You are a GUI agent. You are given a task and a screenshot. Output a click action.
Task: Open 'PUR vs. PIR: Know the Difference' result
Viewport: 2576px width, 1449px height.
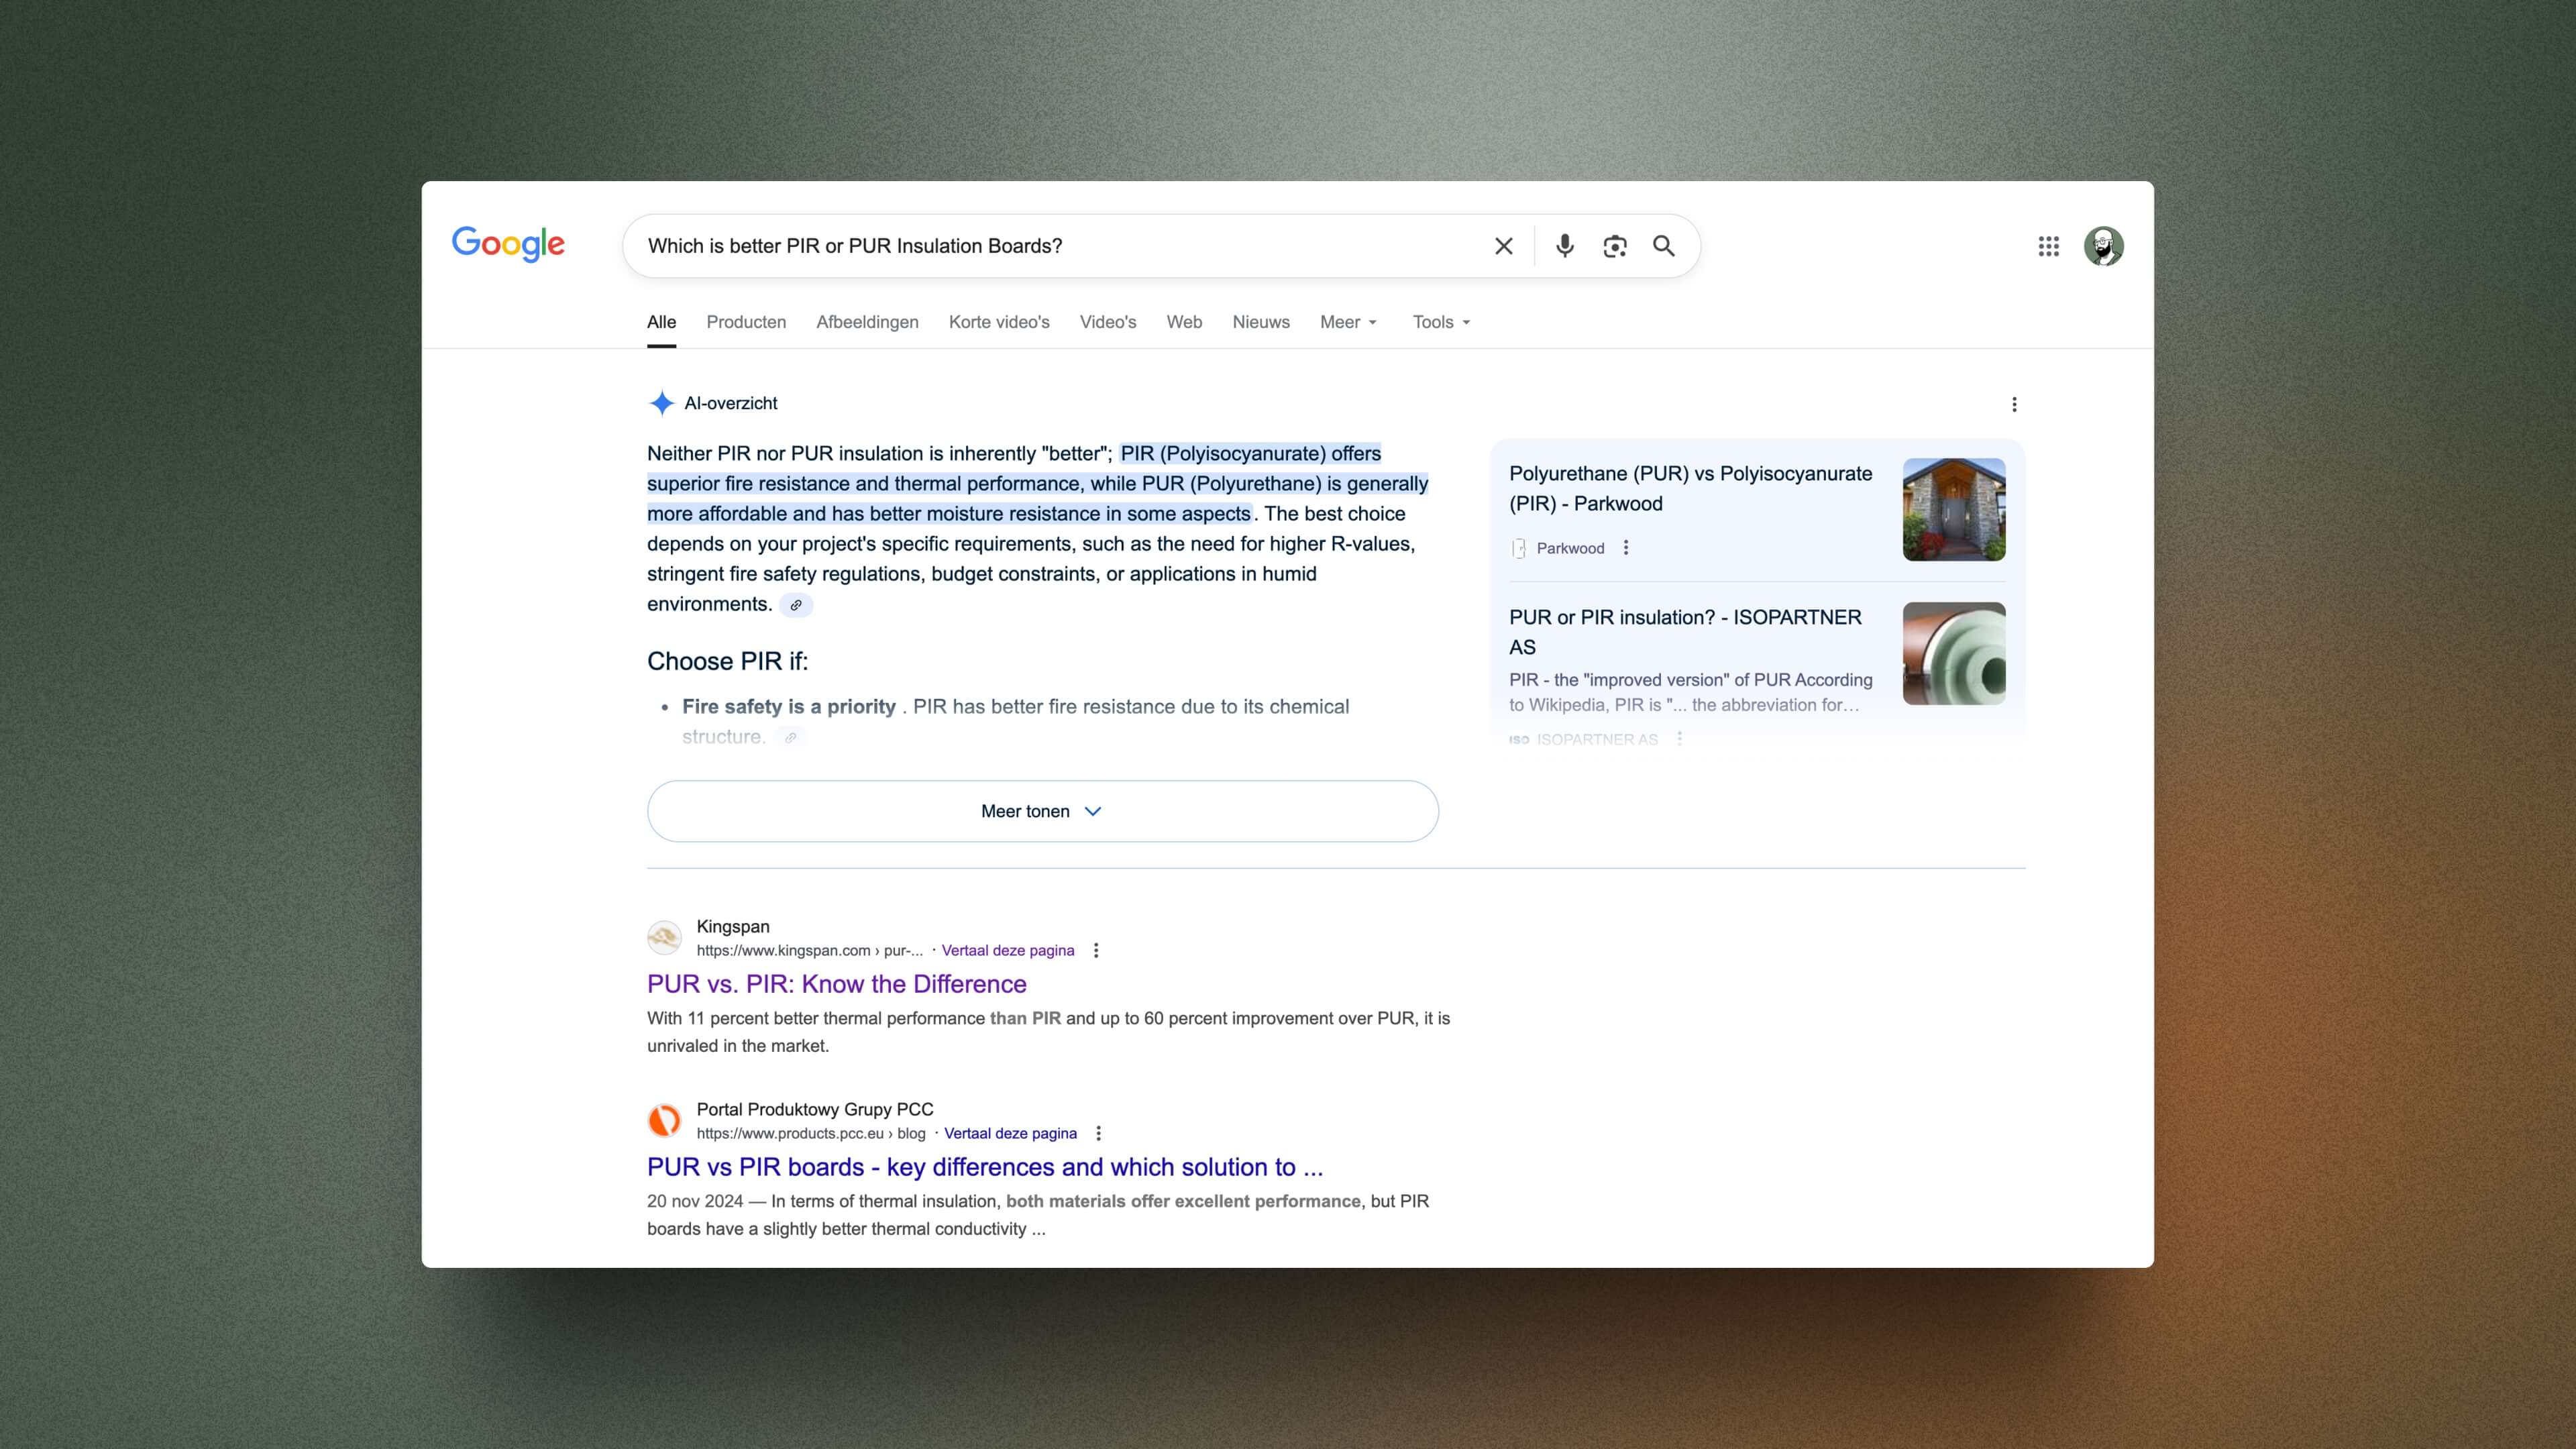click(x=836, y=984)
